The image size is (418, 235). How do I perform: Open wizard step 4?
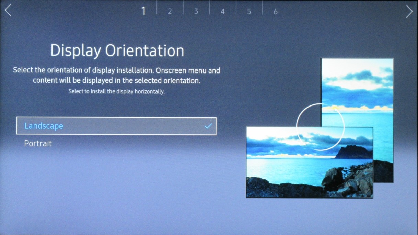(222, 11)
